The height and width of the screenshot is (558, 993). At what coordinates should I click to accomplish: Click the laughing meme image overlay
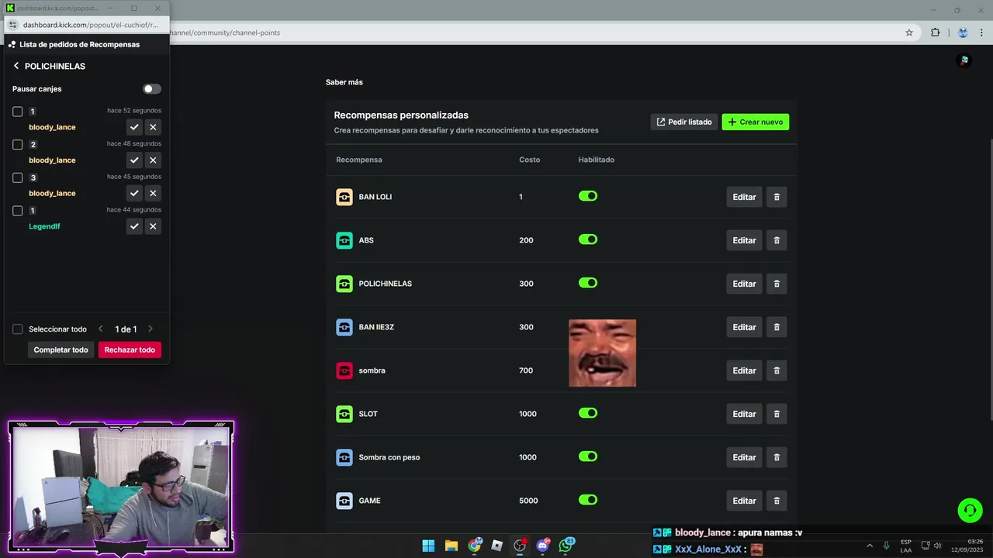pyautogui.click(x=602, y=353)
